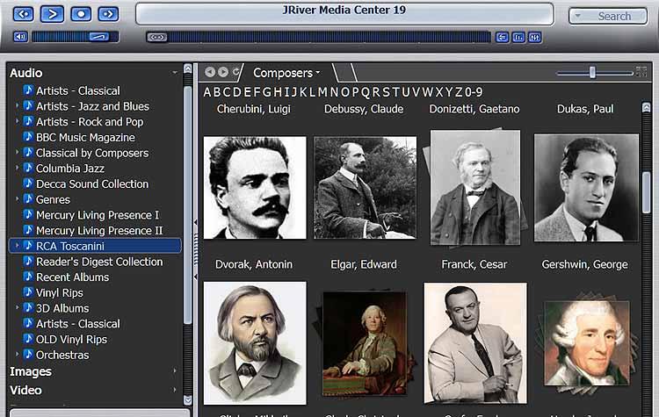Click the Play button
Image resolution: width=659 pixels, height=417 pixels.
[x=52, y=14]
